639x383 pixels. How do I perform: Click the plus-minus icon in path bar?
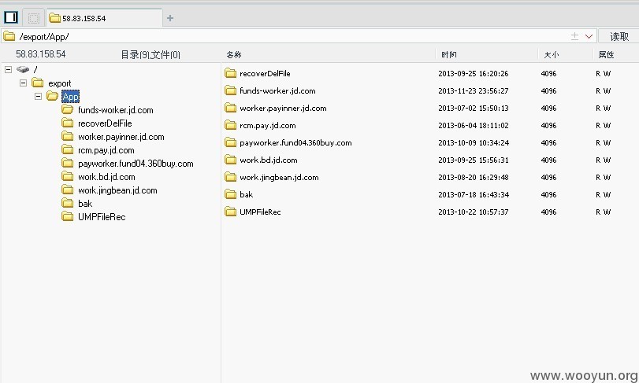pos(574,37)
